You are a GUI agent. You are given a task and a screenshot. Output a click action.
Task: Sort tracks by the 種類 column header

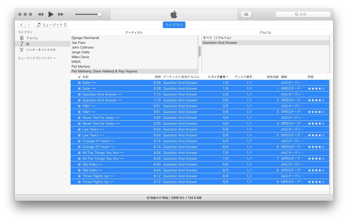(293, 77)
